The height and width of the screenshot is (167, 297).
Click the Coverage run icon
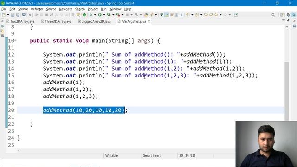coord(109,15)
